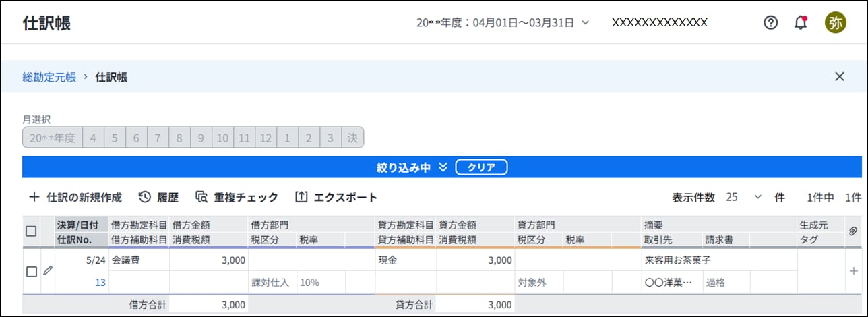Open journal entry number 13 link
Screen dimensions: 868x317
pos(100,283)
